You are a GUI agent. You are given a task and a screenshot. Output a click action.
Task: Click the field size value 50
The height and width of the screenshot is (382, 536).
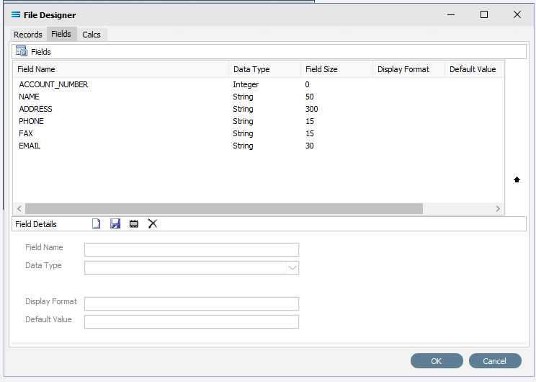pyautogui.click(x=309, y=97)
